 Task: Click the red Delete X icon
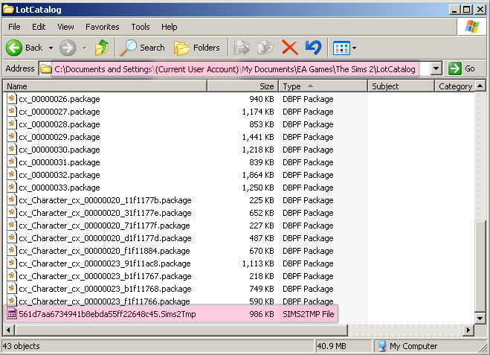[x=290, y=48]
